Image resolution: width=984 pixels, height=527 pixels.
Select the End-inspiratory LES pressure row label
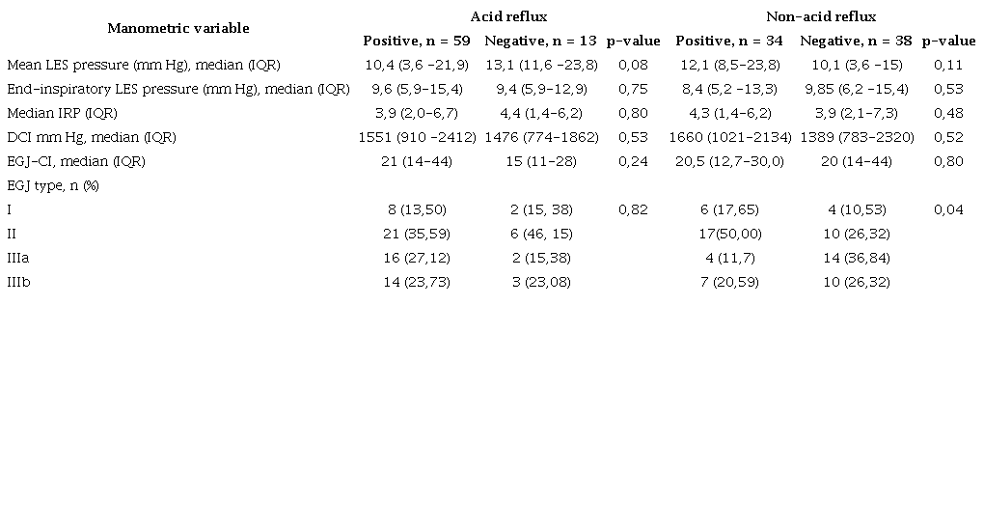click(178, 89)
